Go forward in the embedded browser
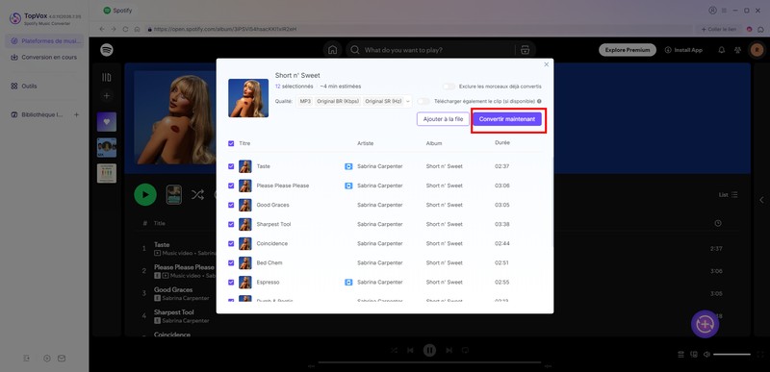Screen dimensions: 770x372 coord(114,30)
